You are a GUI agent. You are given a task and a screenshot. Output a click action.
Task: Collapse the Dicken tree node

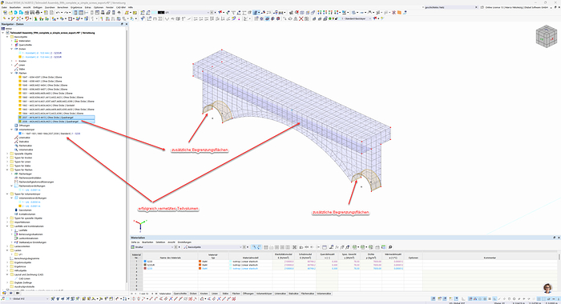pos(12,49)
